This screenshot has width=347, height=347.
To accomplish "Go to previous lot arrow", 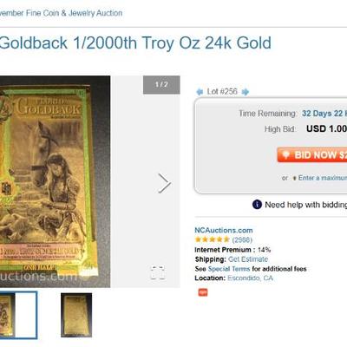I will 200,92.
